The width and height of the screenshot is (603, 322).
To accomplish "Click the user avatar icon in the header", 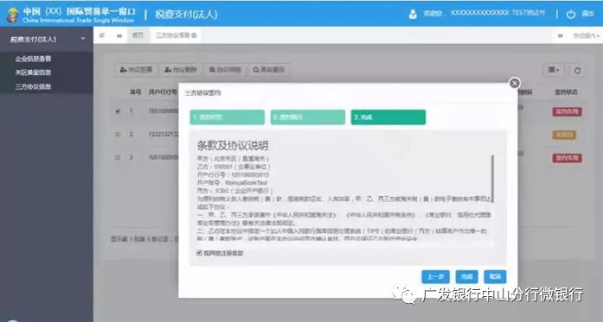I will click(x=413, y=14).
